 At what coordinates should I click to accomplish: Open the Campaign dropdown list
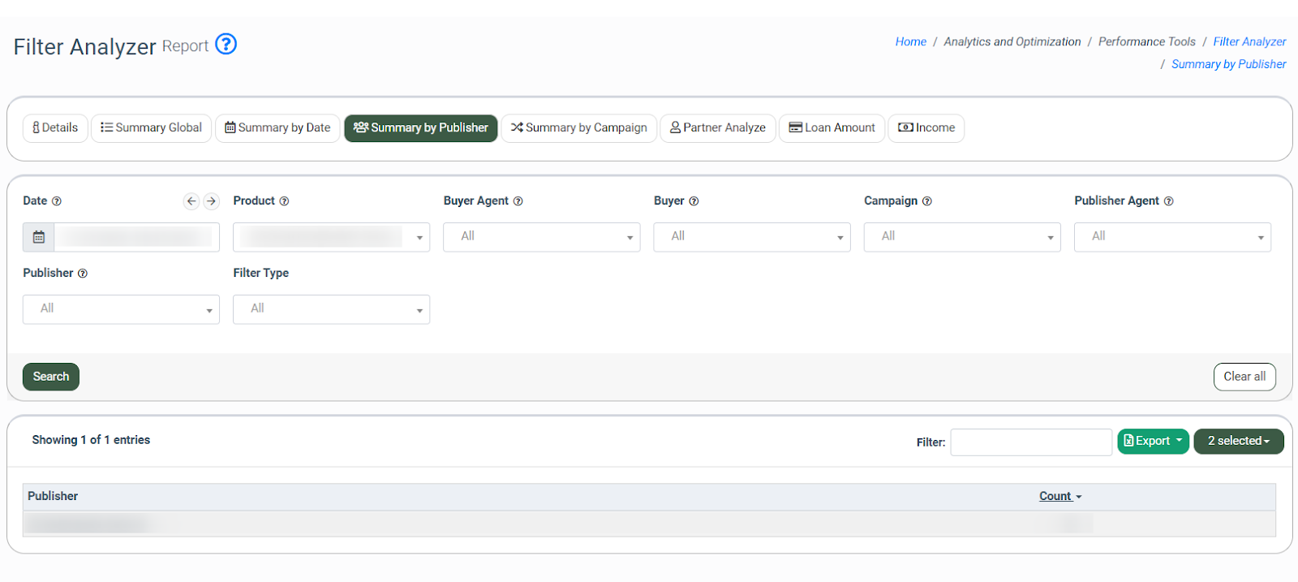pyautogui.click(x=961, y=237)
